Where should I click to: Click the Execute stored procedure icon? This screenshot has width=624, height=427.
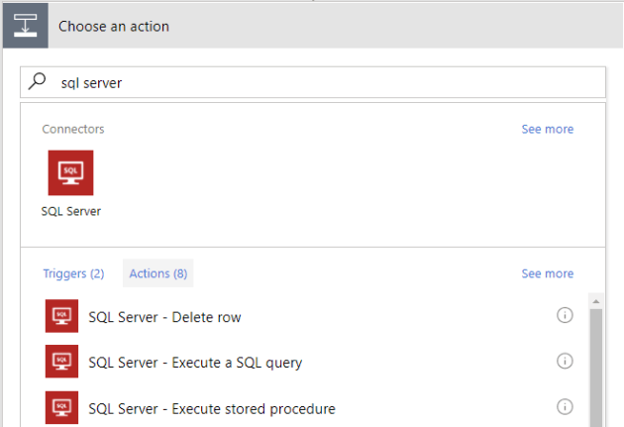(x=61, y=407)
